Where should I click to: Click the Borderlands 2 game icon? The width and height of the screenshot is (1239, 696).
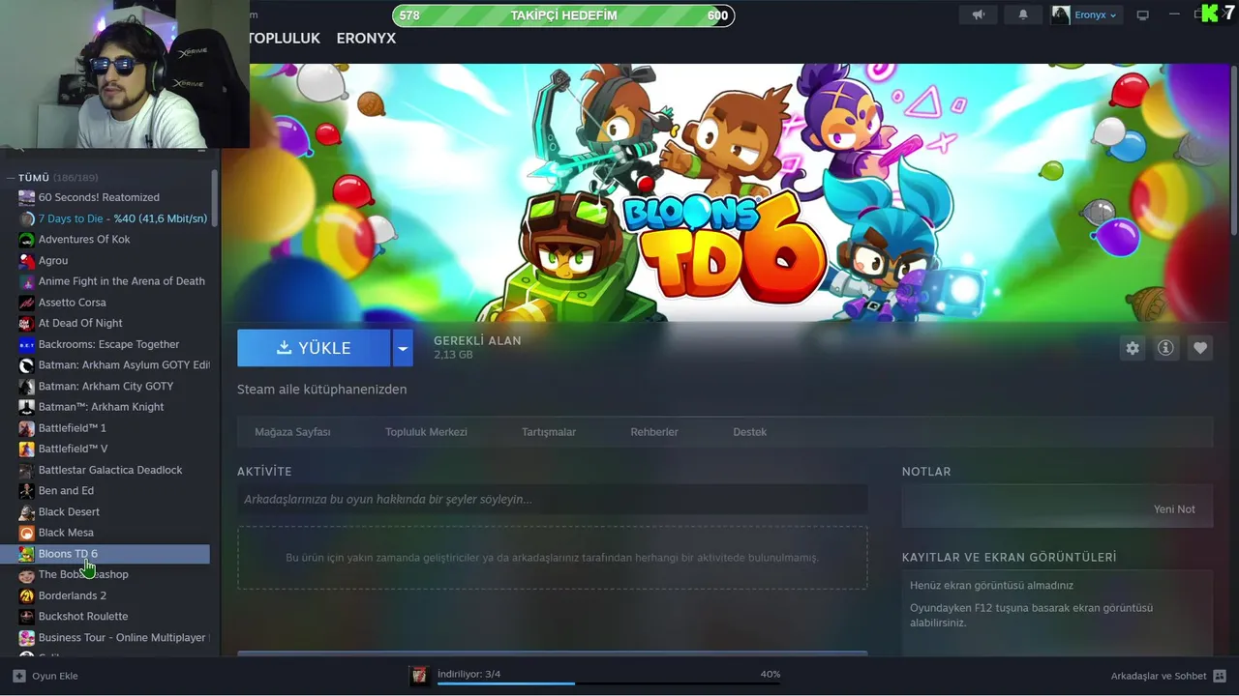pyautogui.click(x=27, y=595)
